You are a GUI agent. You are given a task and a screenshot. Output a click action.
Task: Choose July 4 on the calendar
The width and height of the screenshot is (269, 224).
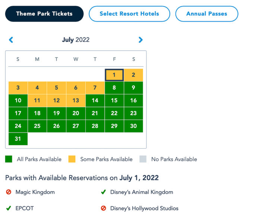[37, 88]
